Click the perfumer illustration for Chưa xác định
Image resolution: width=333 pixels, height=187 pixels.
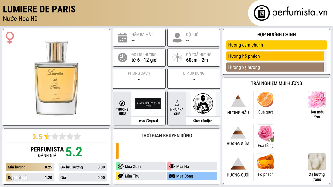pos(203,104)
